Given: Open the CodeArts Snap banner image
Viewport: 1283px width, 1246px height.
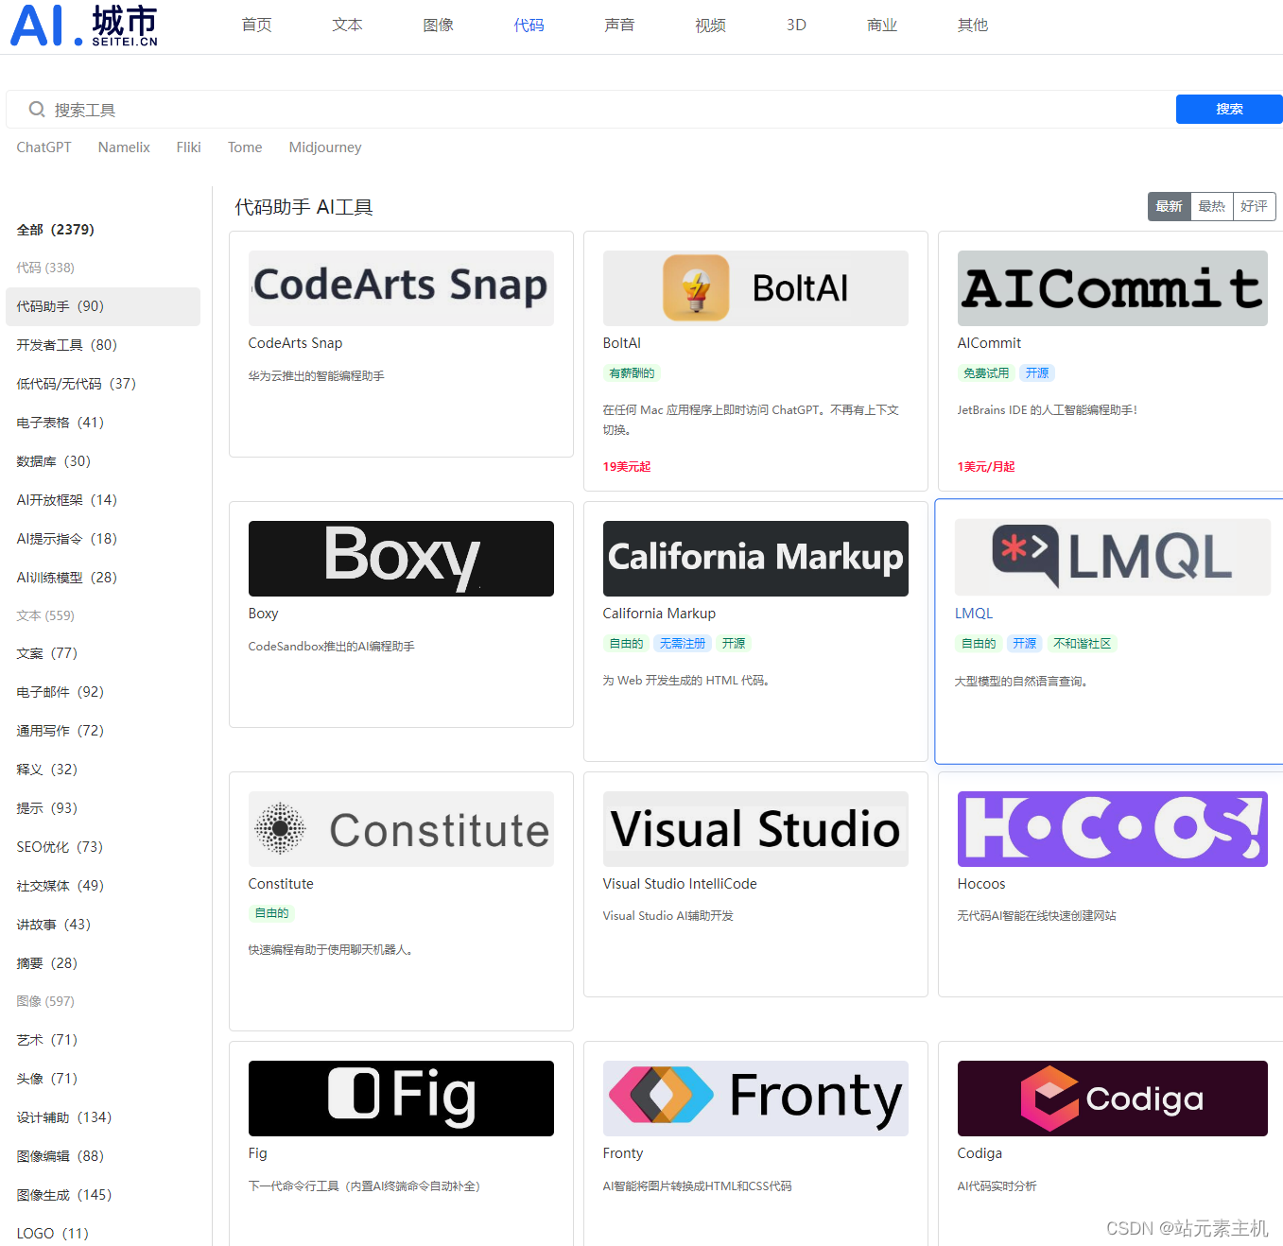Looking at the screenshot, I should click(401, 288).
